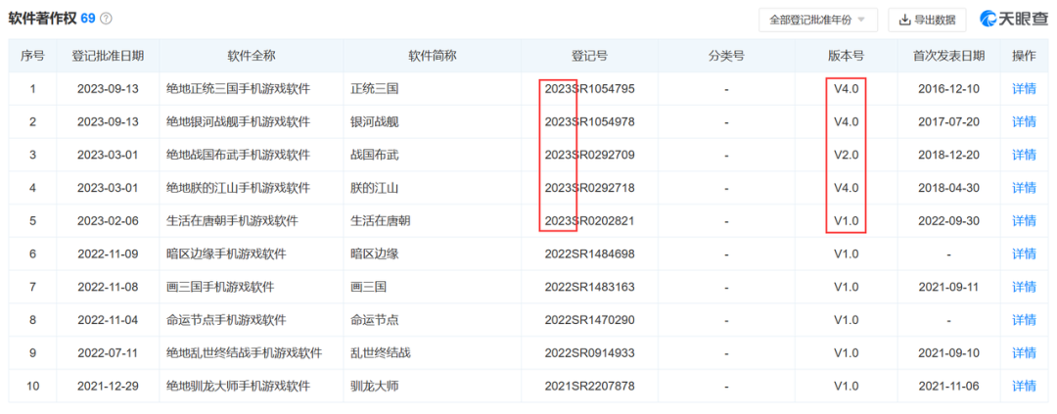The width and height of the screenshot is (1057, 414).
Task: Click version V2.0 of 战国布武
Action: coord(846,155)
